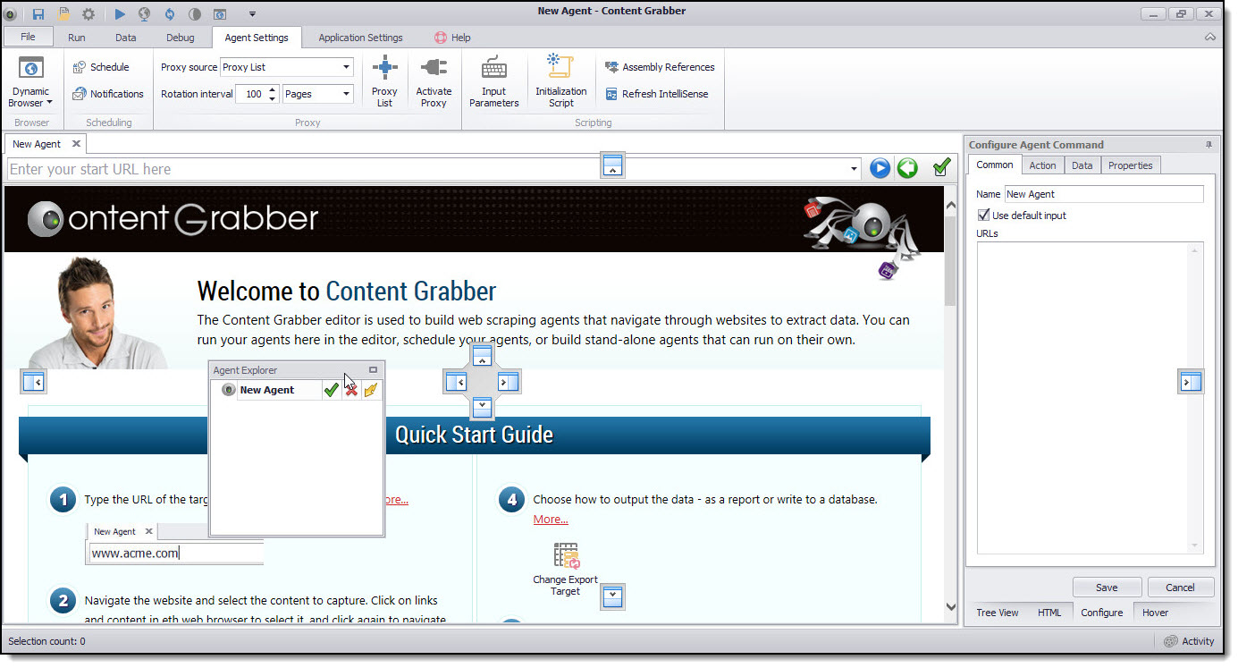Open the Application Settings ribbon tab
This screenshot has height=668, width=1238.
point(360,38)
